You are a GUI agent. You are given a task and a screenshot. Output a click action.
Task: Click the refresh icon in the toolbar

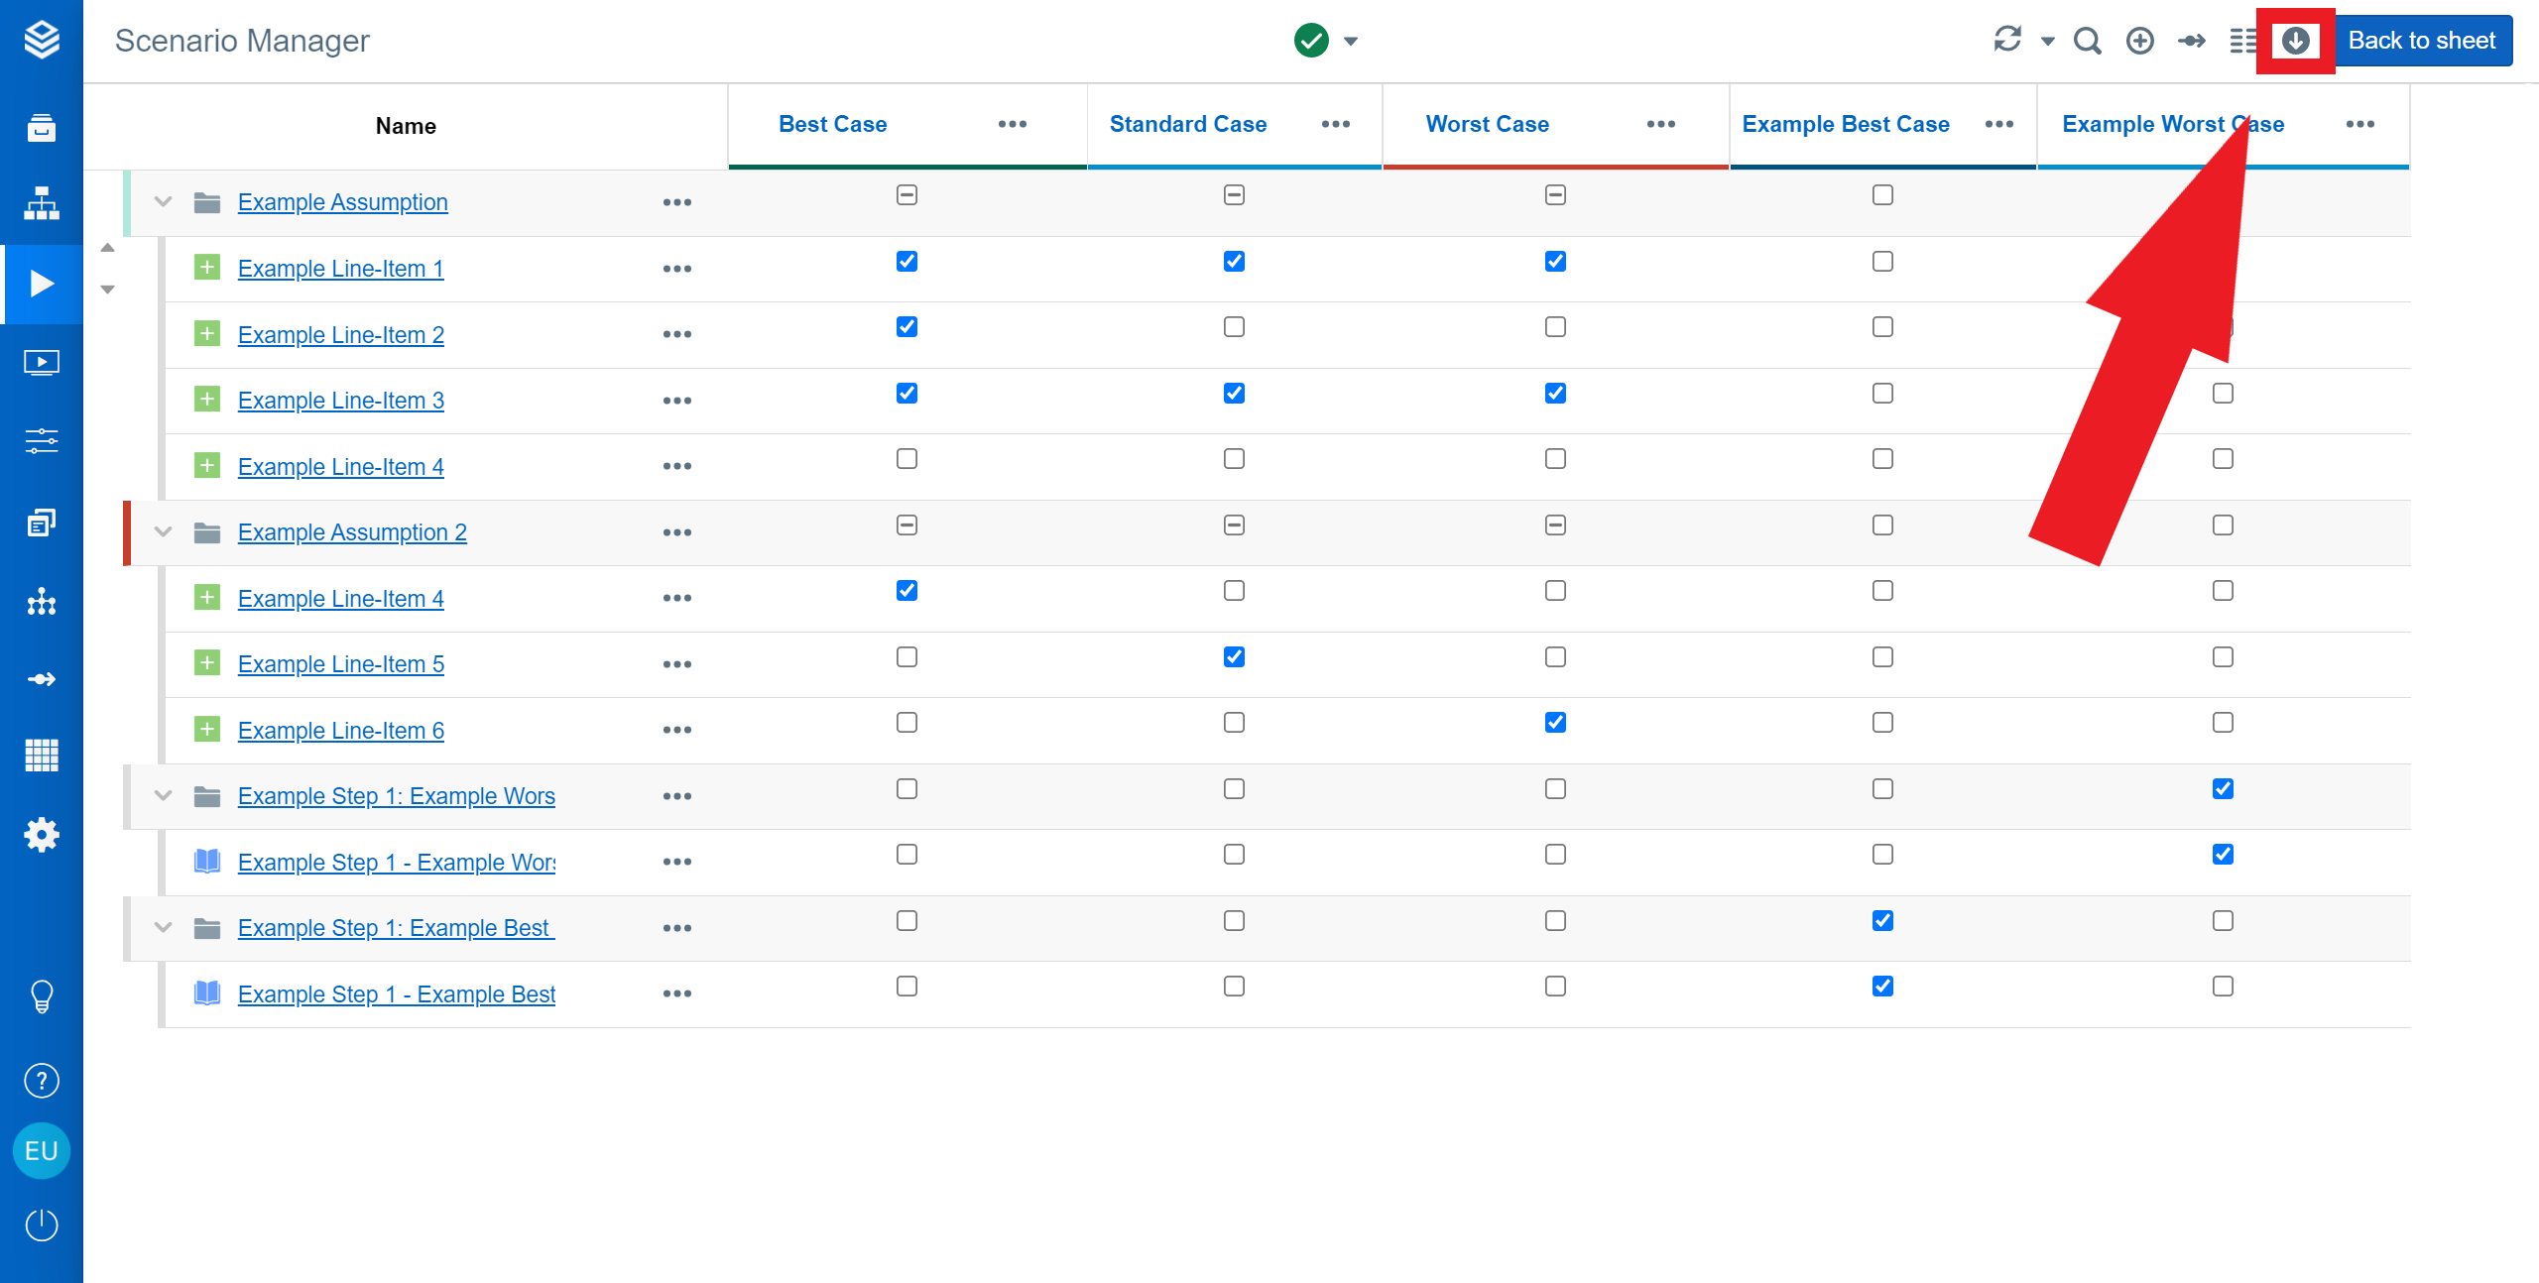click(2007, 40)
